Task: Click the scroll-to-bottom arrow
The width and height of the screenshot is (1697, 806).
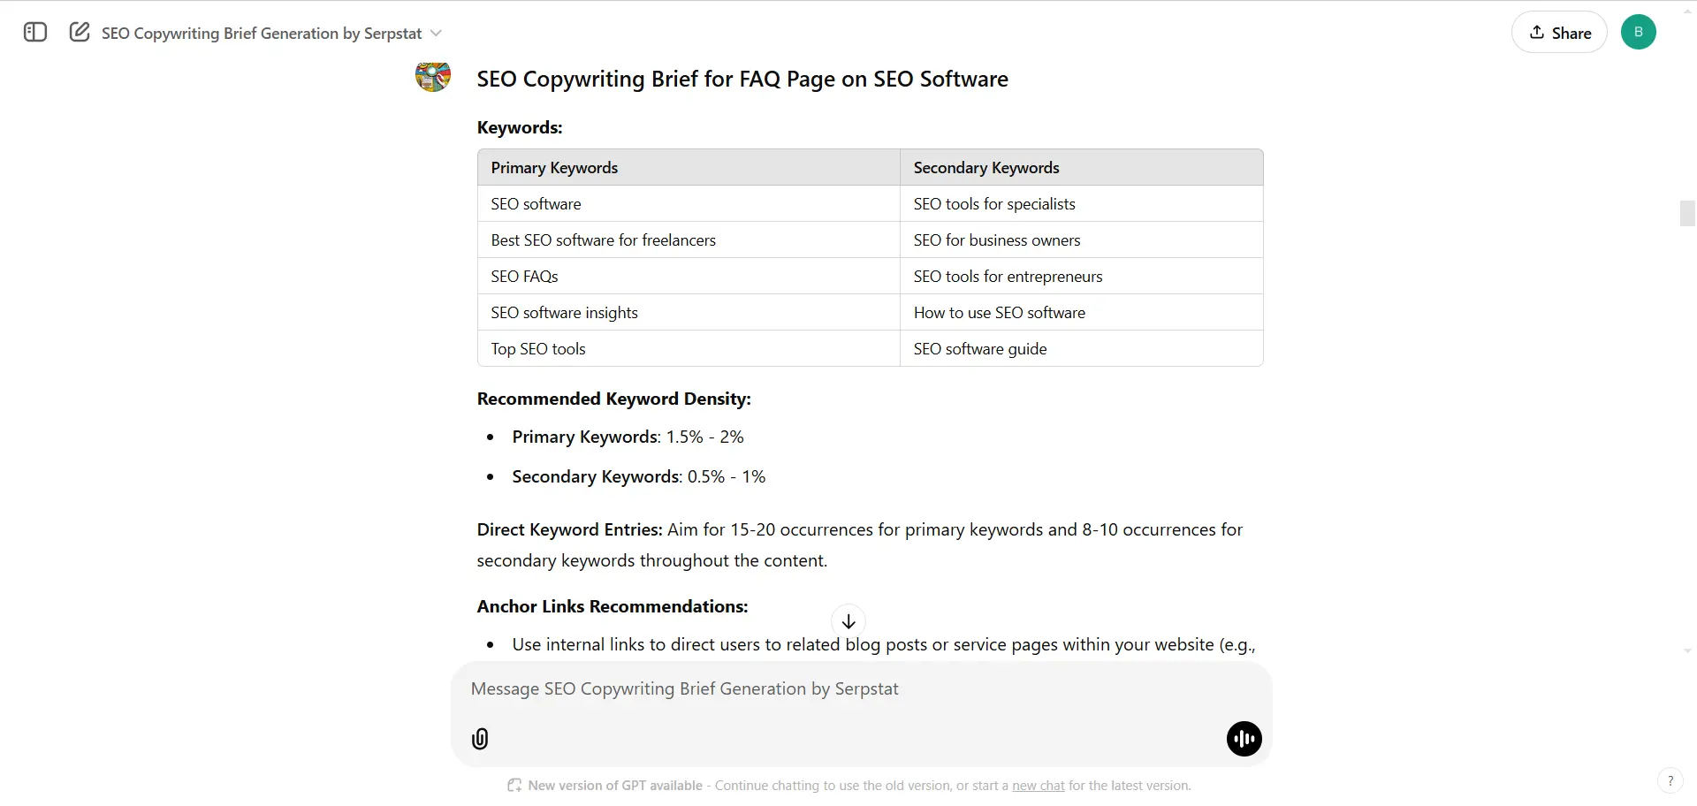Action: [848, 621]
